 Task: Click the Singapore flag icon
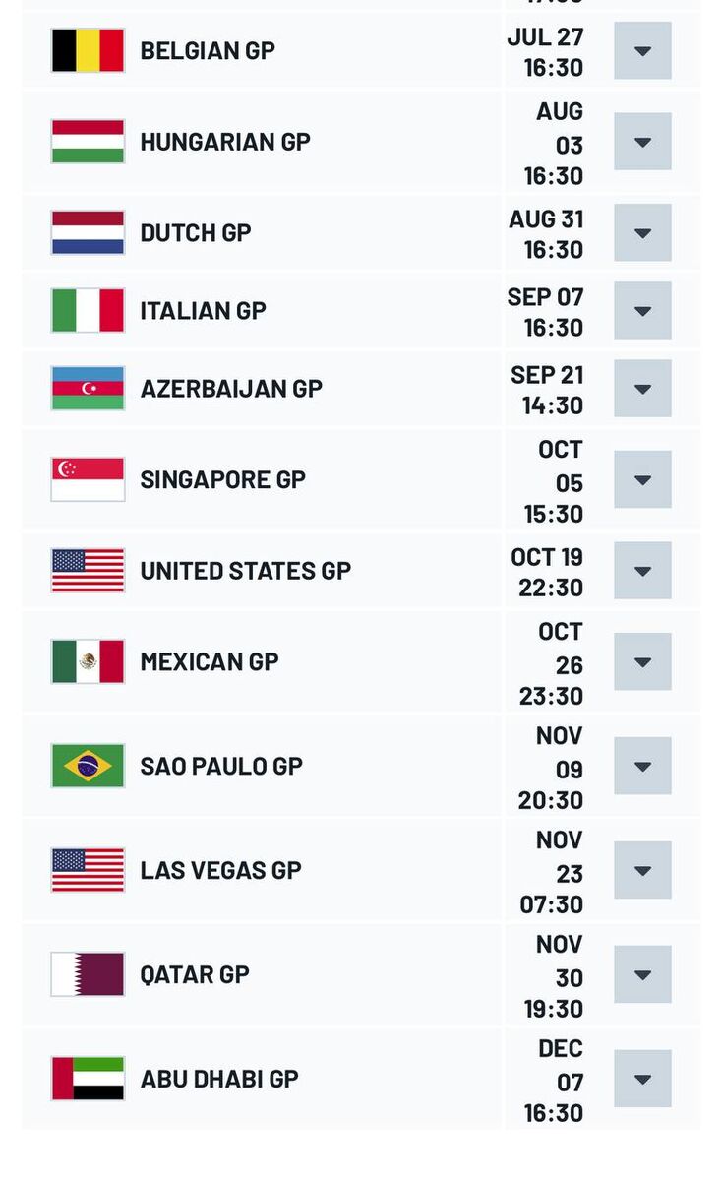coord(88,479)
